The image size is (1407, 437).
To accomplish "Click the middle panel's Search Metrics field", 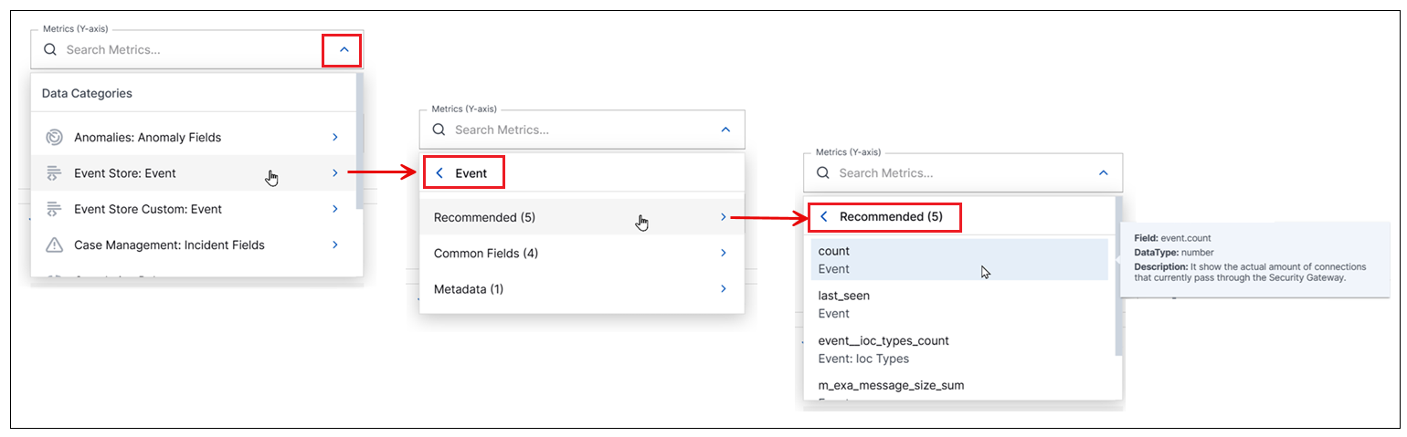I will (x=580, y=130).
